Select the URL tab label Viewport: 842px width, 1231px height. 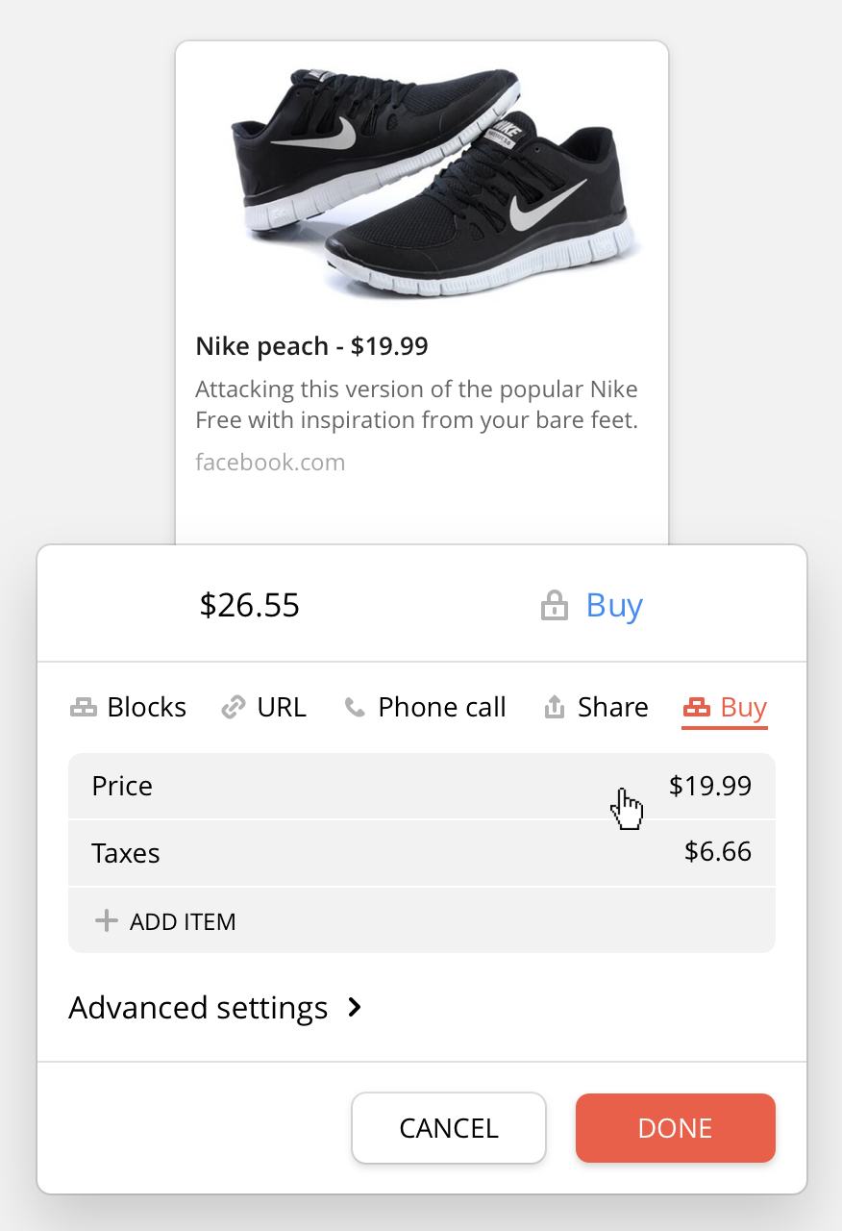tap(281, 708)
